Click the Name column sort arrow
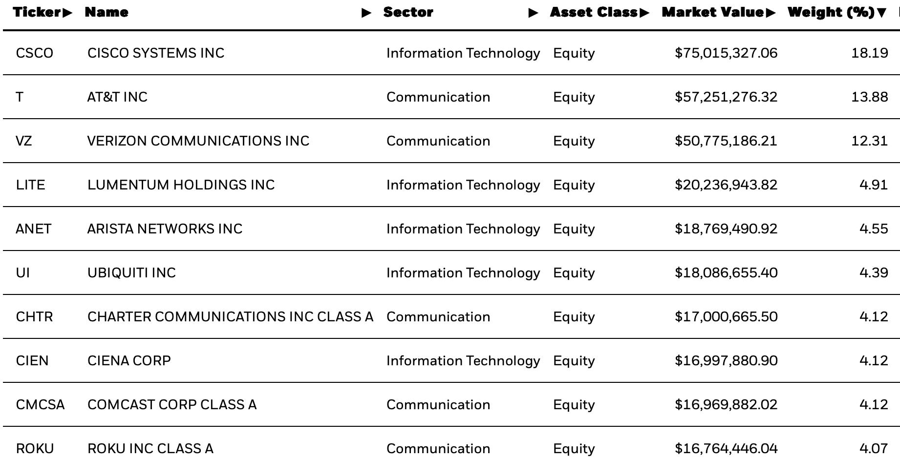This screenshot has height=460, width=900. coord(366,13)
